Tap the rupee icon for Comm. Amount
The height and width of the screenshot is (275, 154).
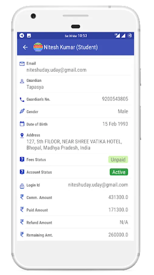(22, 197)
